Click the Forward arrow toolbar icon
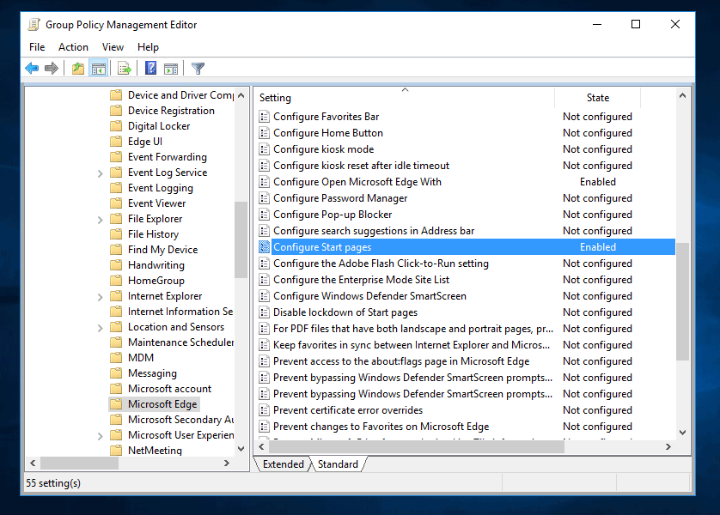Screen dimensions: 720x515 coord(52,69)
